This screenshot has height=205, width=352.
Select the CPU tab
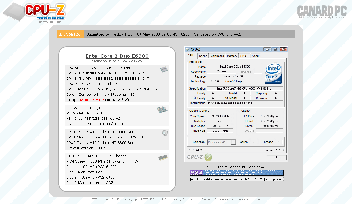pos(190,56)
